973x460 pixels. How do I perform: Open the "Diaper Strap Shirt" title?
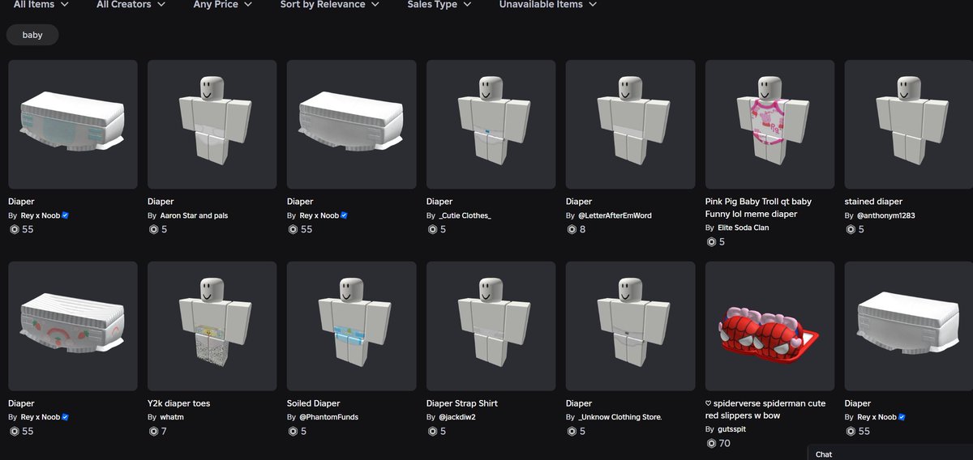pyautogui.click(x=462, y=403)
